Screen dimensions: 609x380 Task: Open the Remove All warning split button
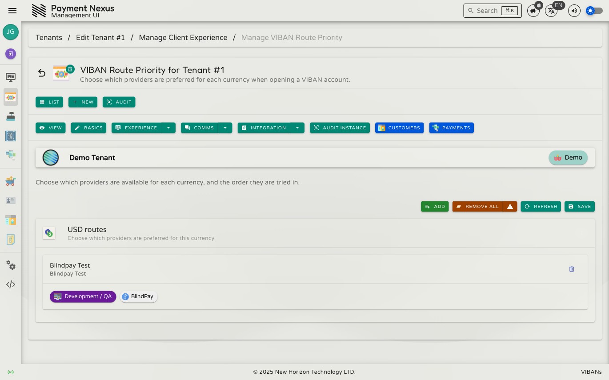(510, 206)
